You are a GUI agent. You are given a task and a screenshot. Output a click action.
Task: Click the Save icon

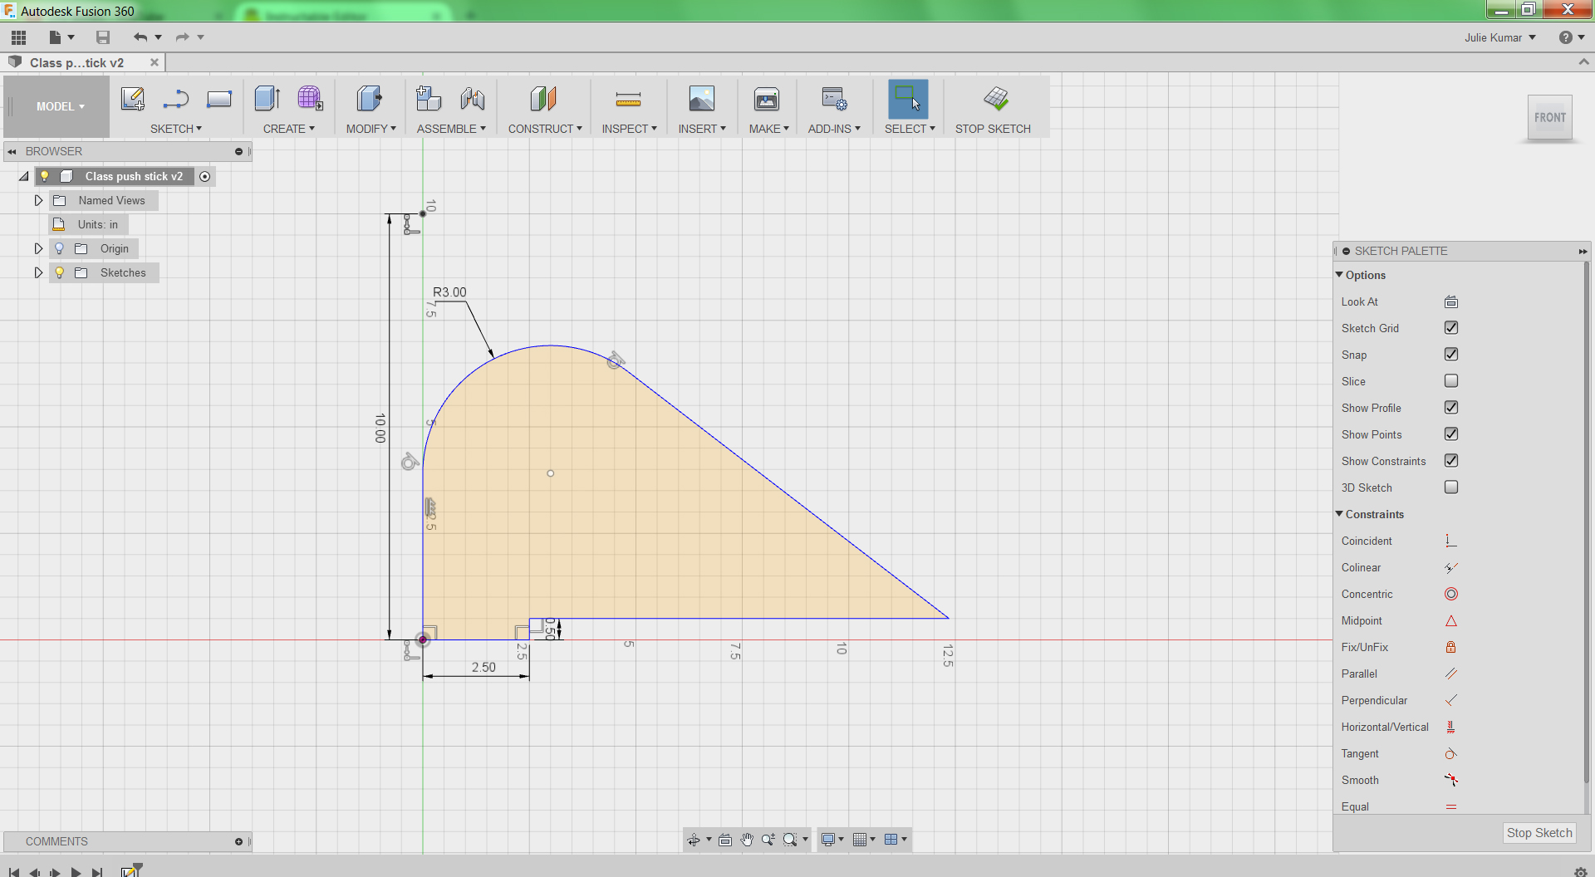click(103, 37)
